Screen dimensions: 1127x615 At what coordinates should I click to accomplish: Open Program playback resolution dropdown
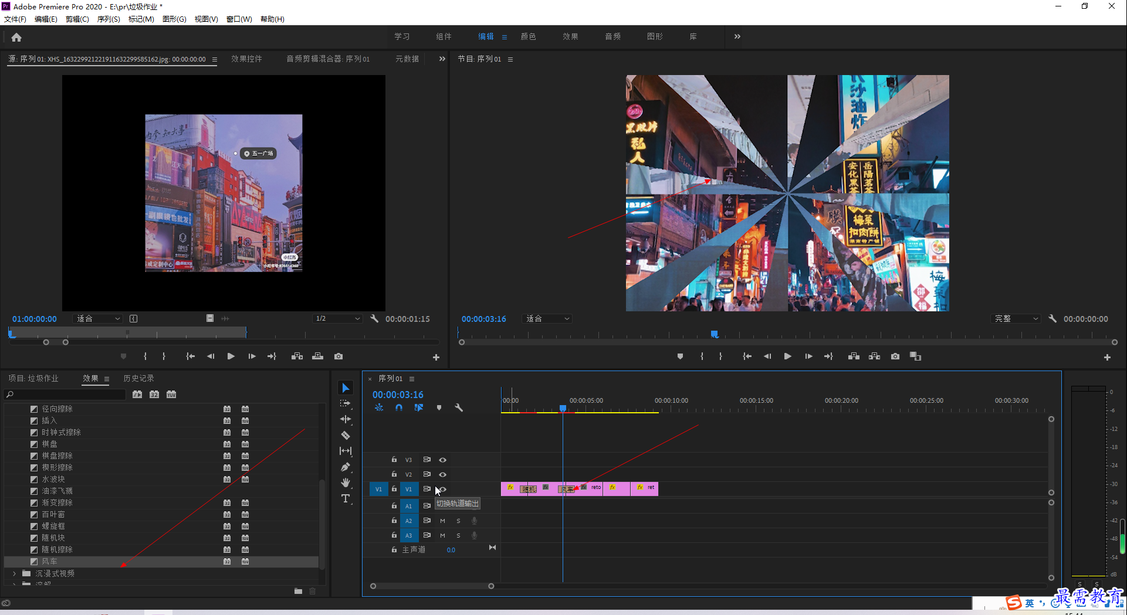[x=1016, y=318]
